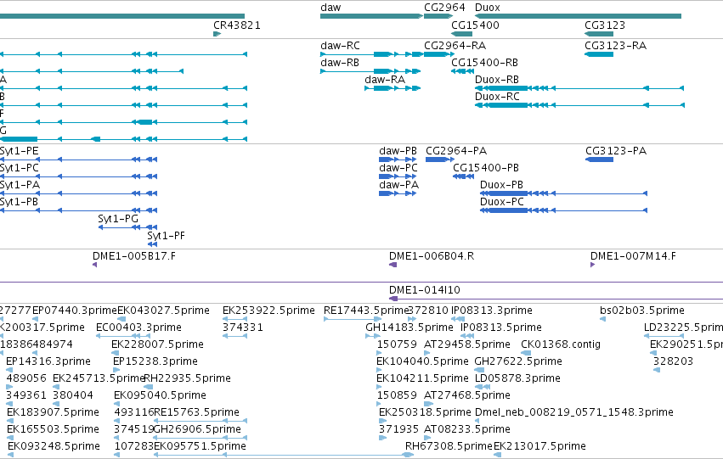Select the GH27622.5prime EST glyph

pos(479,370)
